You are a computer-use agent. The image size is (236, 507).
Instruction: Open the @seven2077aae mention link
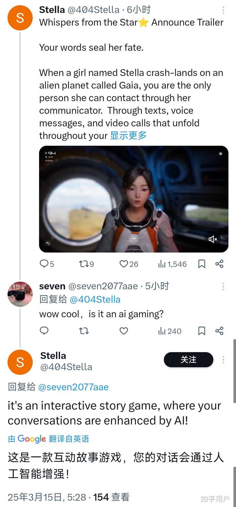[x=73, y=387]
